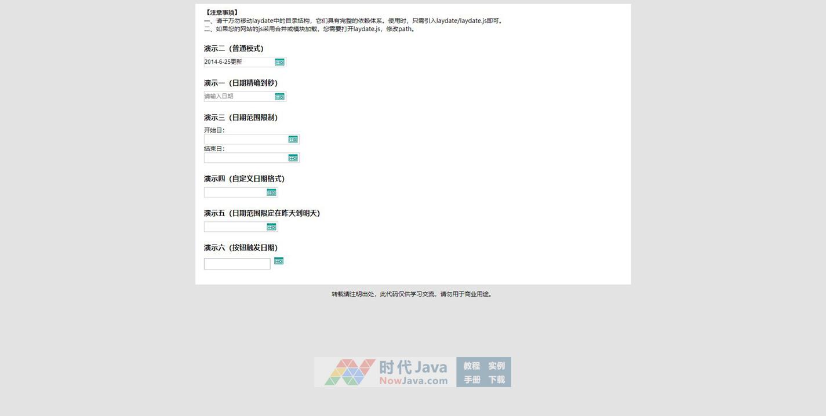Open calendar icon under 自定义日期格式
This screenshot has width=826, height=416.
point(271,192)
